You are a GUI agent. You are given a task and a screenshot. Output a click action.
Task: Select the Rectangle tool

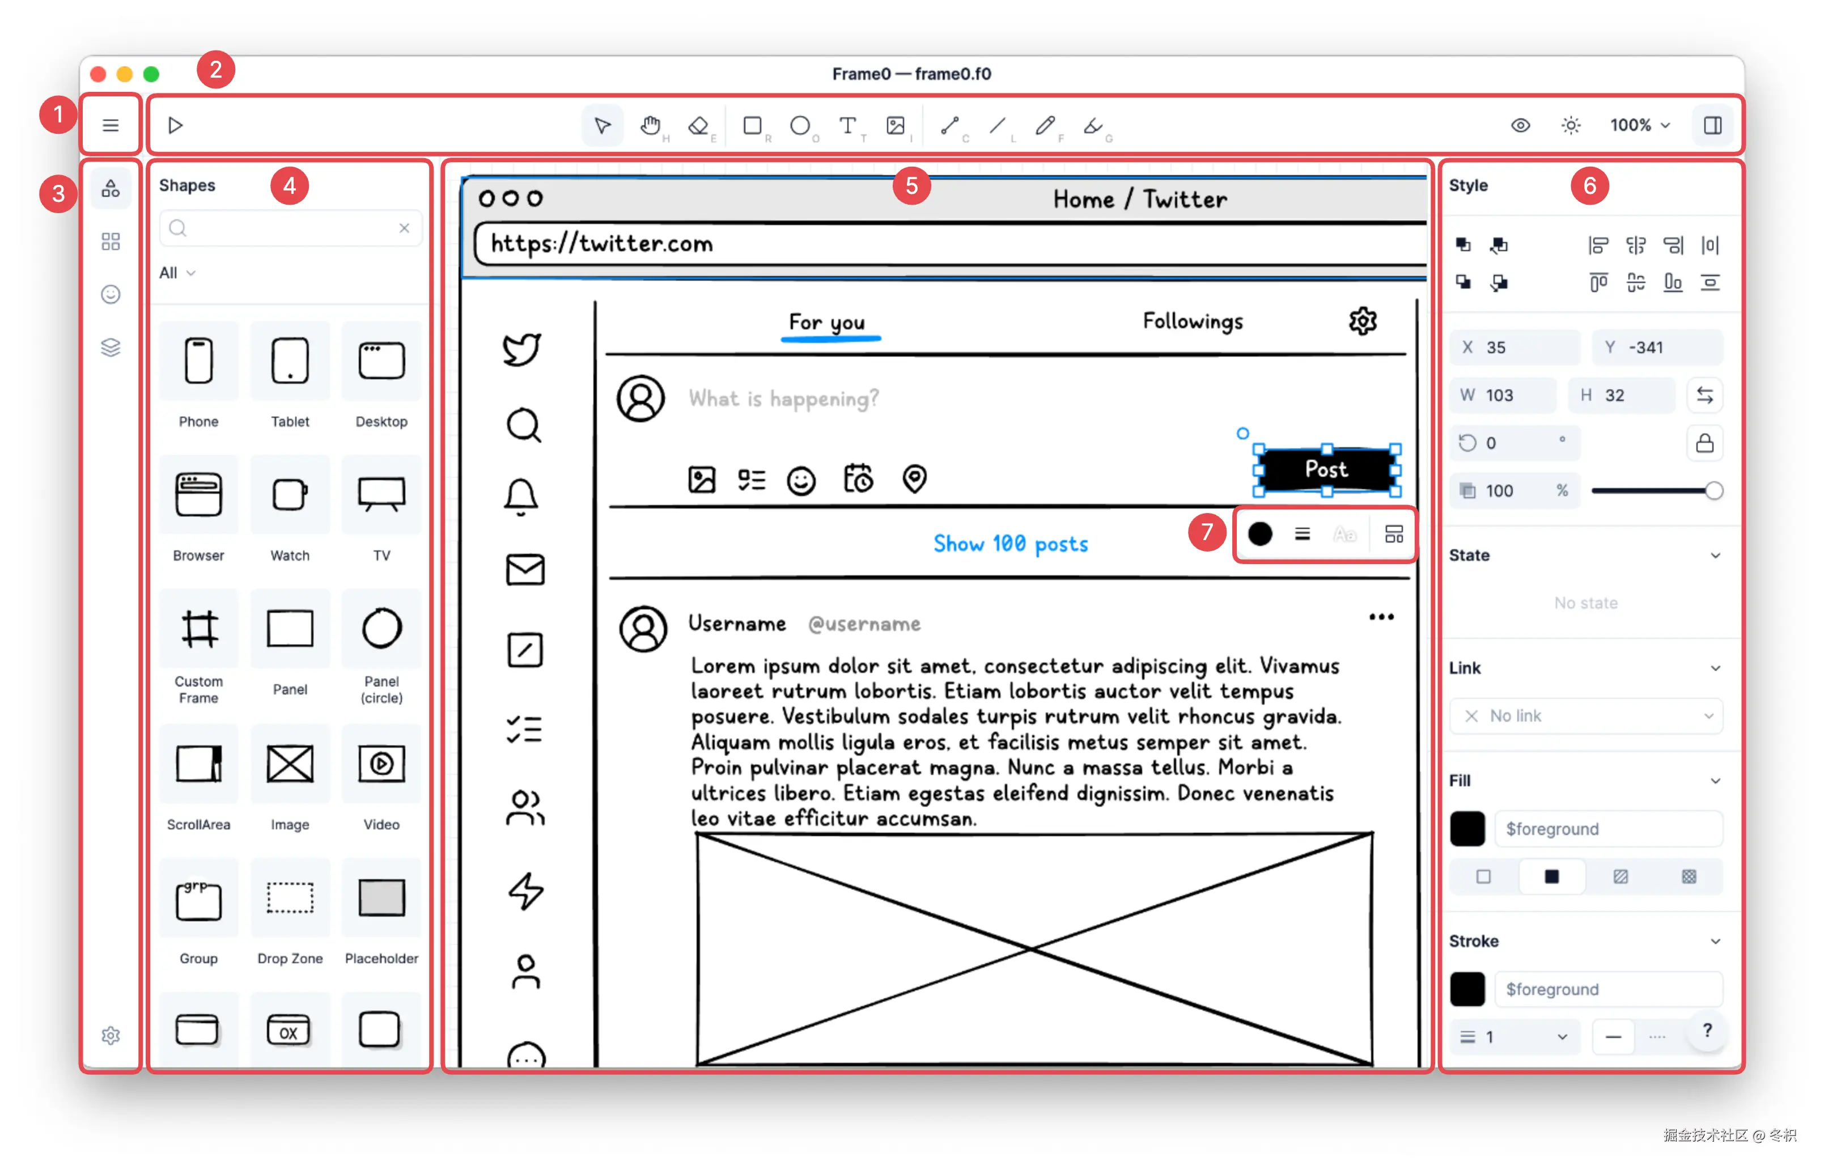click(x=752, y=125)
